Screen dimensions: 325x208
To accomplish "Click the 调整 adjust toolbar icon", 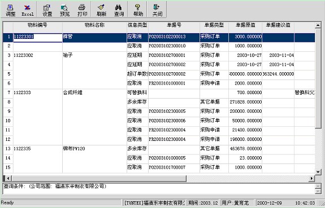I will (x=10, y=10).
